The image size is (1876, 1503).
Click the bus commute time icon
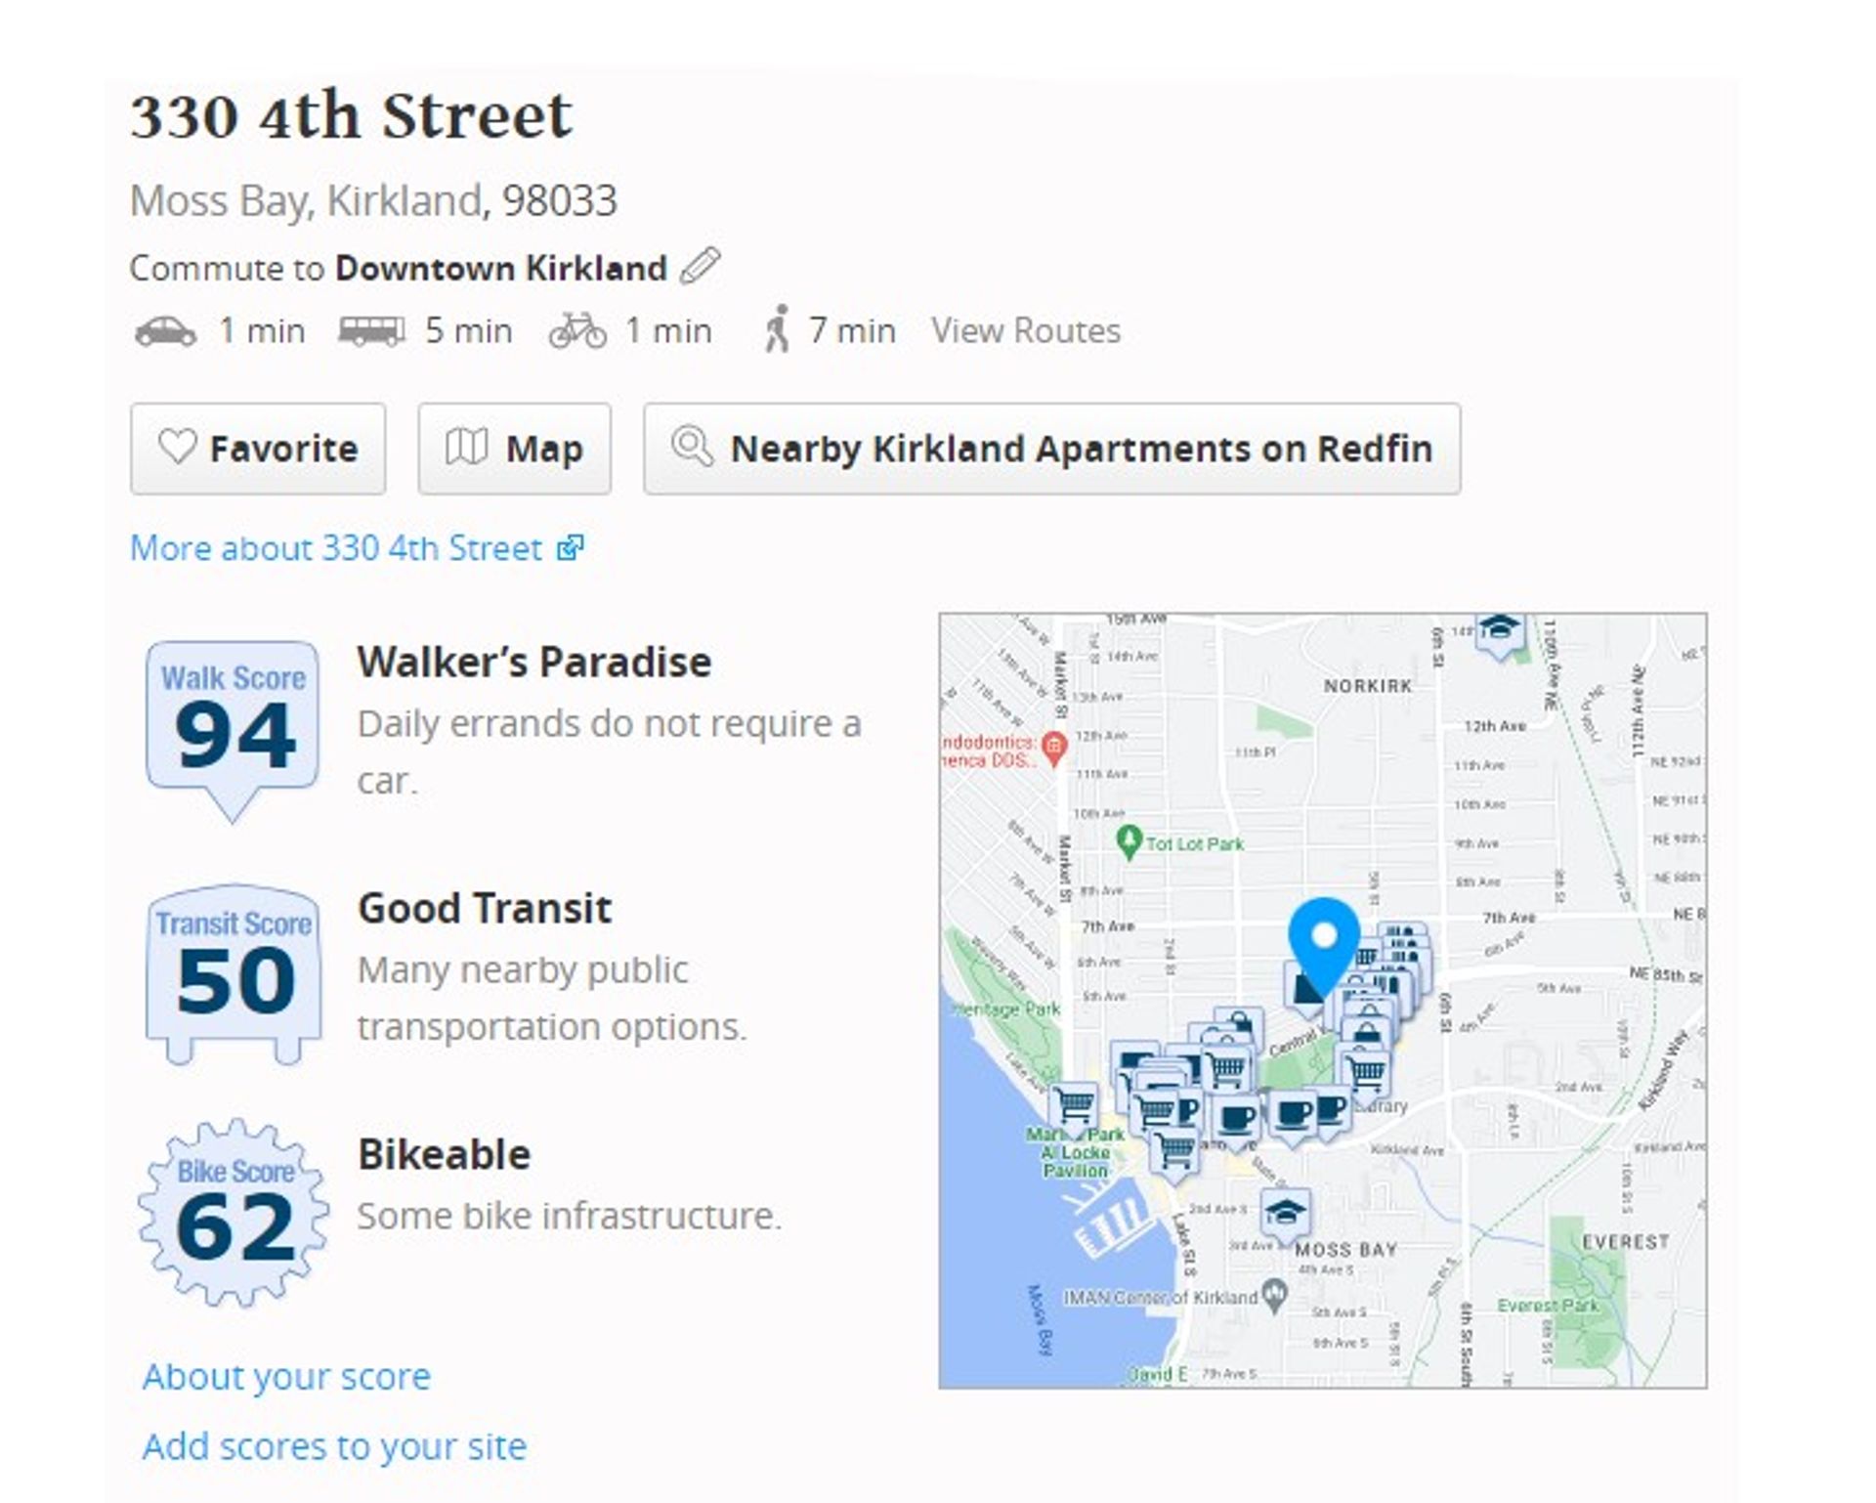click(371, 331)
